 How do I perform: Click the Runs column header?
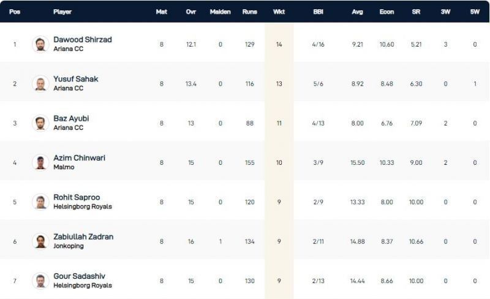point(249,12)
